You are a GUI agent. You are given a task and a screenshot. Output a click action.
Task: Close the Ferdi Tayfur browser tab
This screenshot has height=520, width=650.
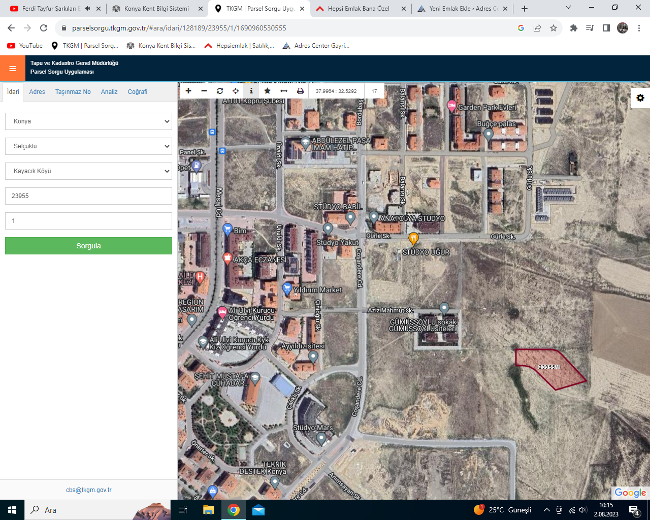98,9
